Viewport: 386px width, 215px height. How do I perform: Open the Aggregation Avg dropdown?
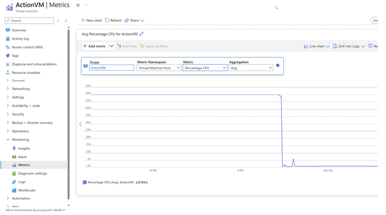[x=251, y=68]
